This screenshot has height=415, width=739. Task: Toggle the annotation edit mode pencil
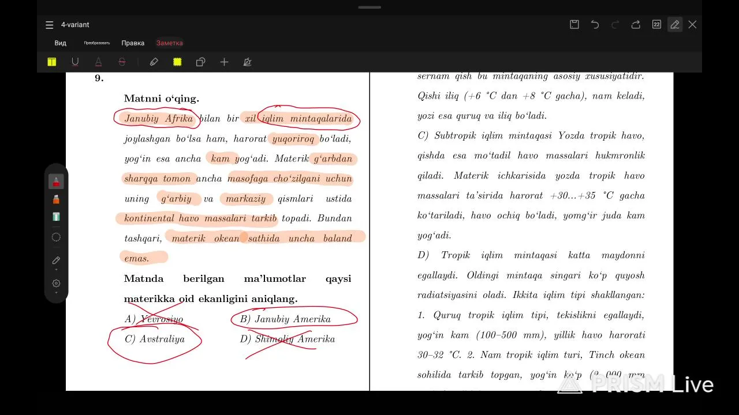coord(674,24)
